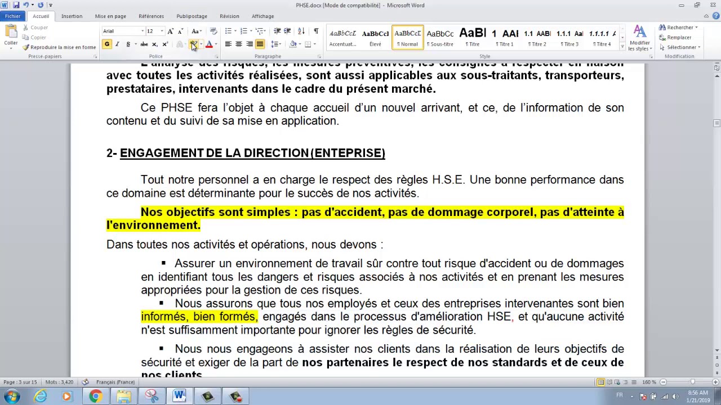721x405 pixels.
Task: Click the Copier (copy) button
Action: tap(34, 38)
